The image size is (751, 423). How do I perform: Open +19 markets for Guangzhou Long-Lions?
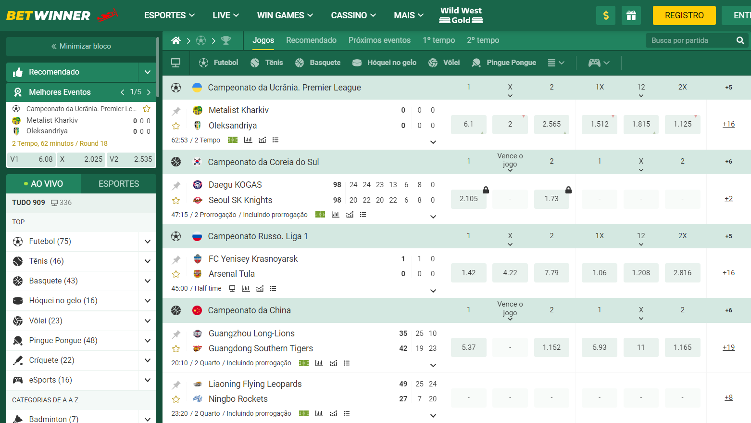tap(728, 347)
